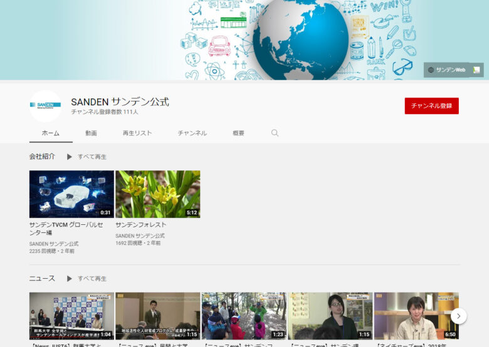
Task: Open the サンデンWeb banner link
Action: 453,70
